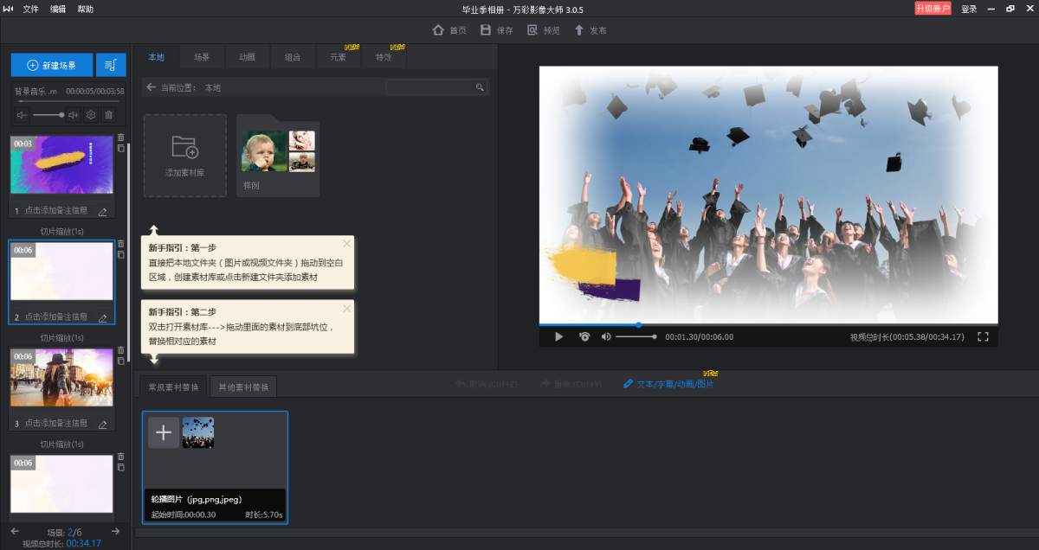Viewport: 1039px width, 550px height.
Task: Play the scene preview
Action: [x=558, y=336]
